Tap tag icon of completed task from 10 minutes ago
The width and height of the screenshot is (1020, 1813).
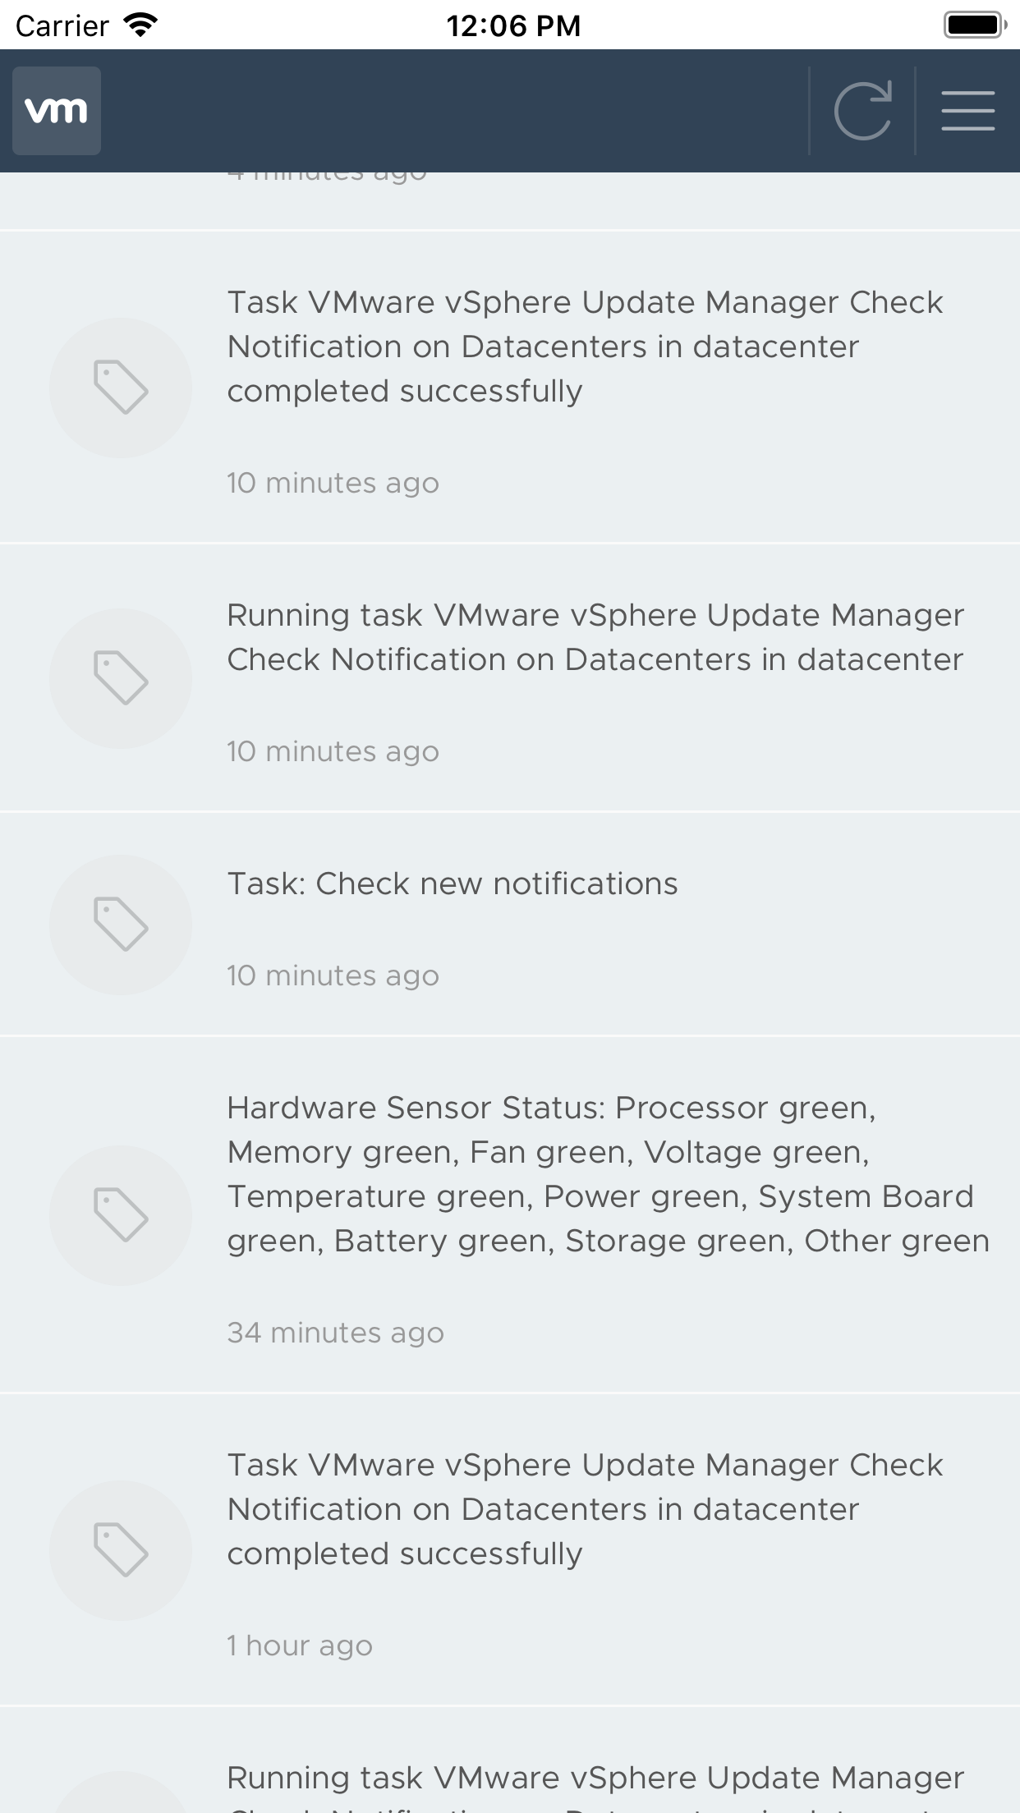tap(121, 388)
